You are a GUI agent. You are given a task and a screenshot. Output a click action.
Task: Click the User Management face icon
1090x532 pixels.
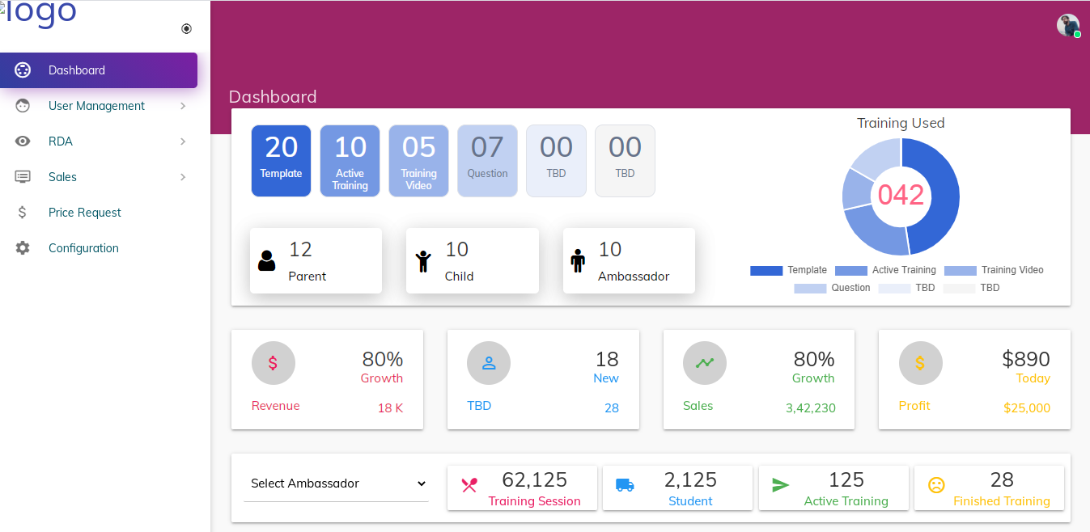(23, 106)
